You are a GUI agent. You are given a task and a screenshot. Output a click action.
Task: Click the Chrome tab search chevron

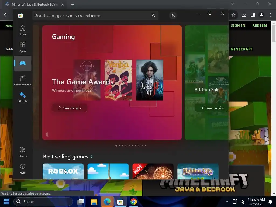pos(233,4)
